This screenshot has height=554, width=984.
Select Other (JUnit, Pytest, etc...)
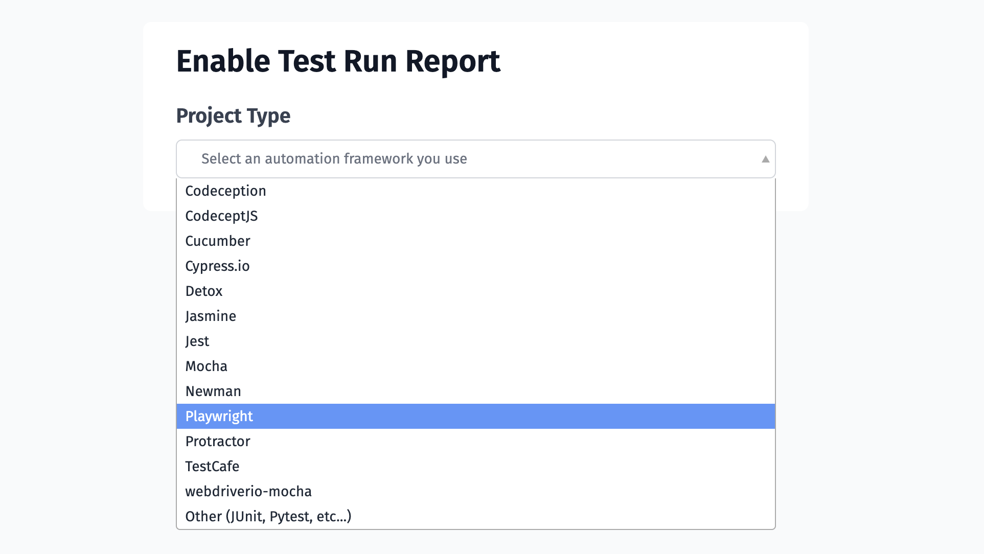pyautogui.click(x=268, y=516)
